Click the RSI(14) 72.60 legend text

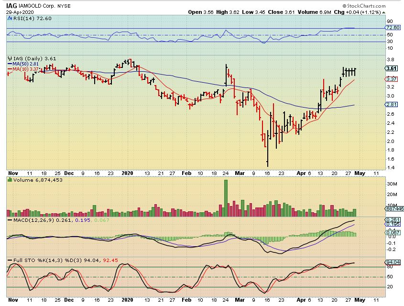pyautogui.click(x=32, y=18)
